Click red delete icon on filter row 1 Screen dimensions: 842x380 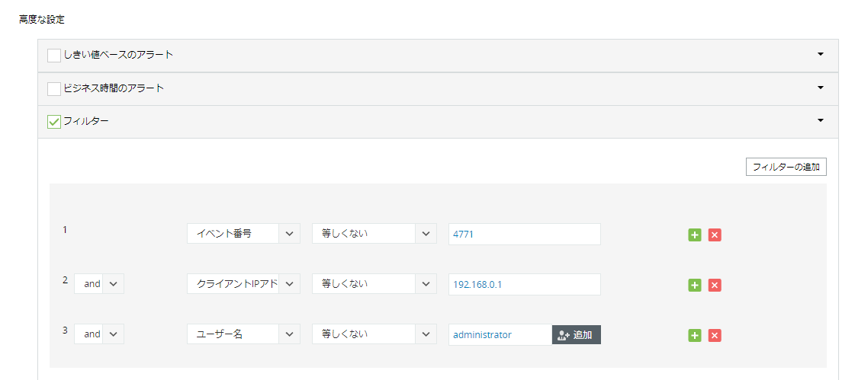click(715, 235)
